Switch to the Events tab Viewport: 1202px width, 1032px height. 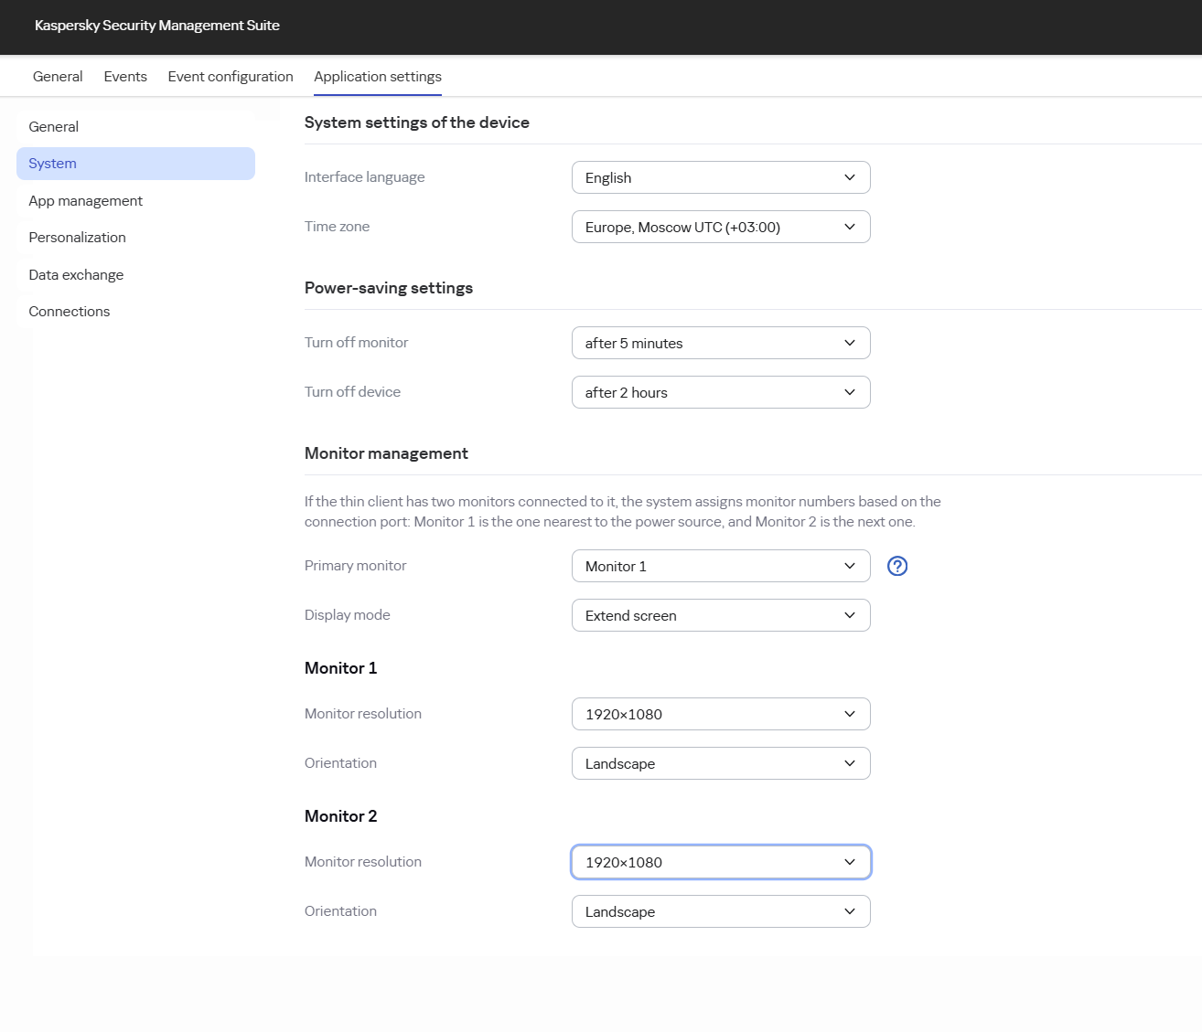point(125,77)
